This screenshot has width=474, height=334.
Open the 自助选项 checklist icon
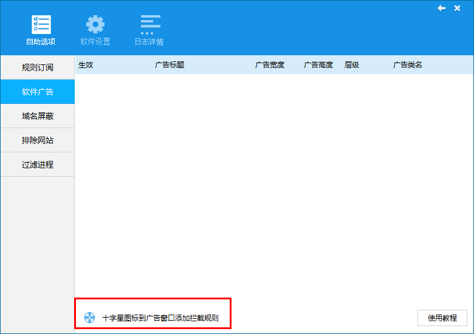tap(41, 24)
